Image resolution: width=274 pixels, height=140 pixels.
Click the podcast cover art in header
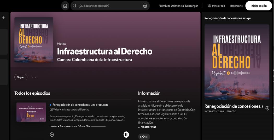pos(34,40)
